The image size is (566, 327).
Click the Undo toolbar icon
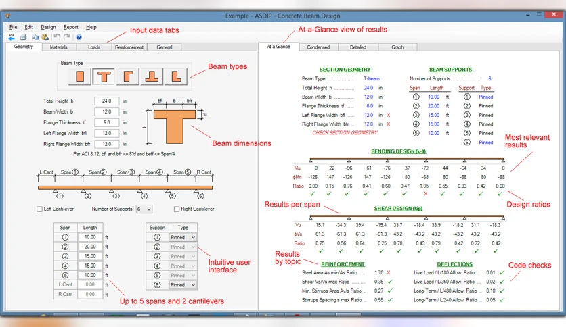[x=57, y=36]
